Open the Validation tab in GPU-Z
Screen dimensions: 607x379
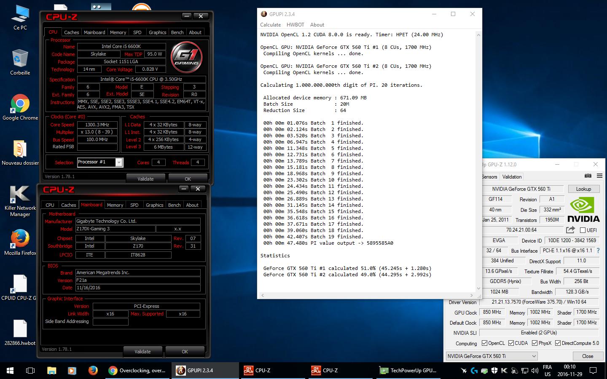point(512,177)
